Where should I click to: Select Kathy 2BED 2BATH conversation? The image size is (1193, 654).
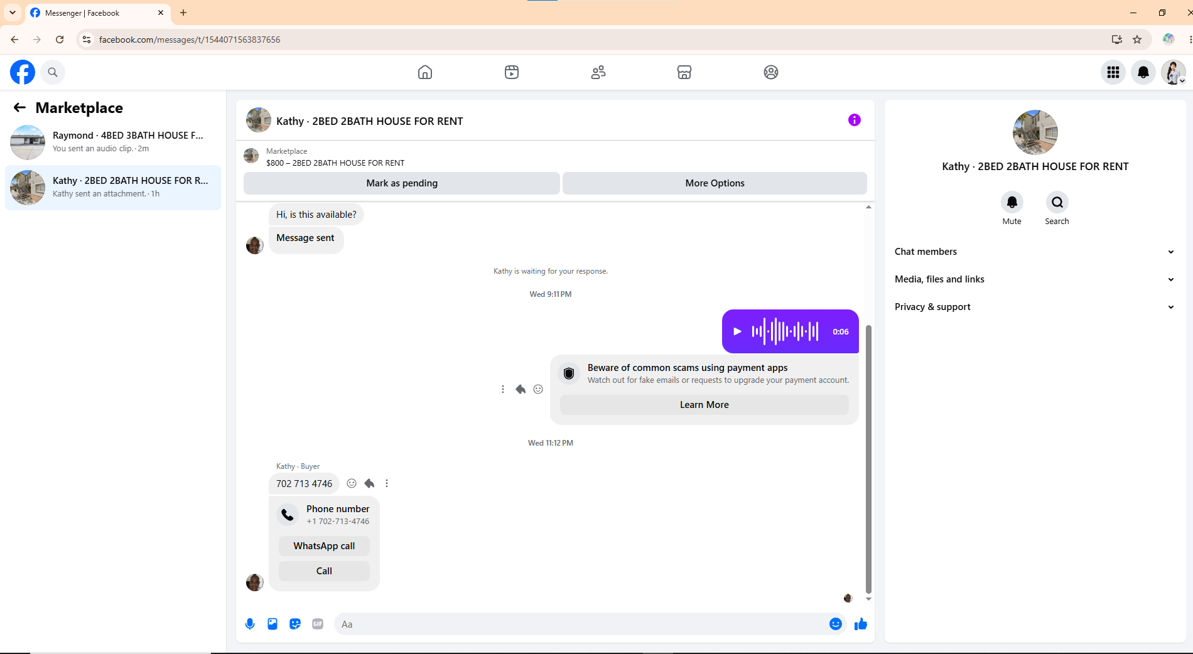click(113, 188)
